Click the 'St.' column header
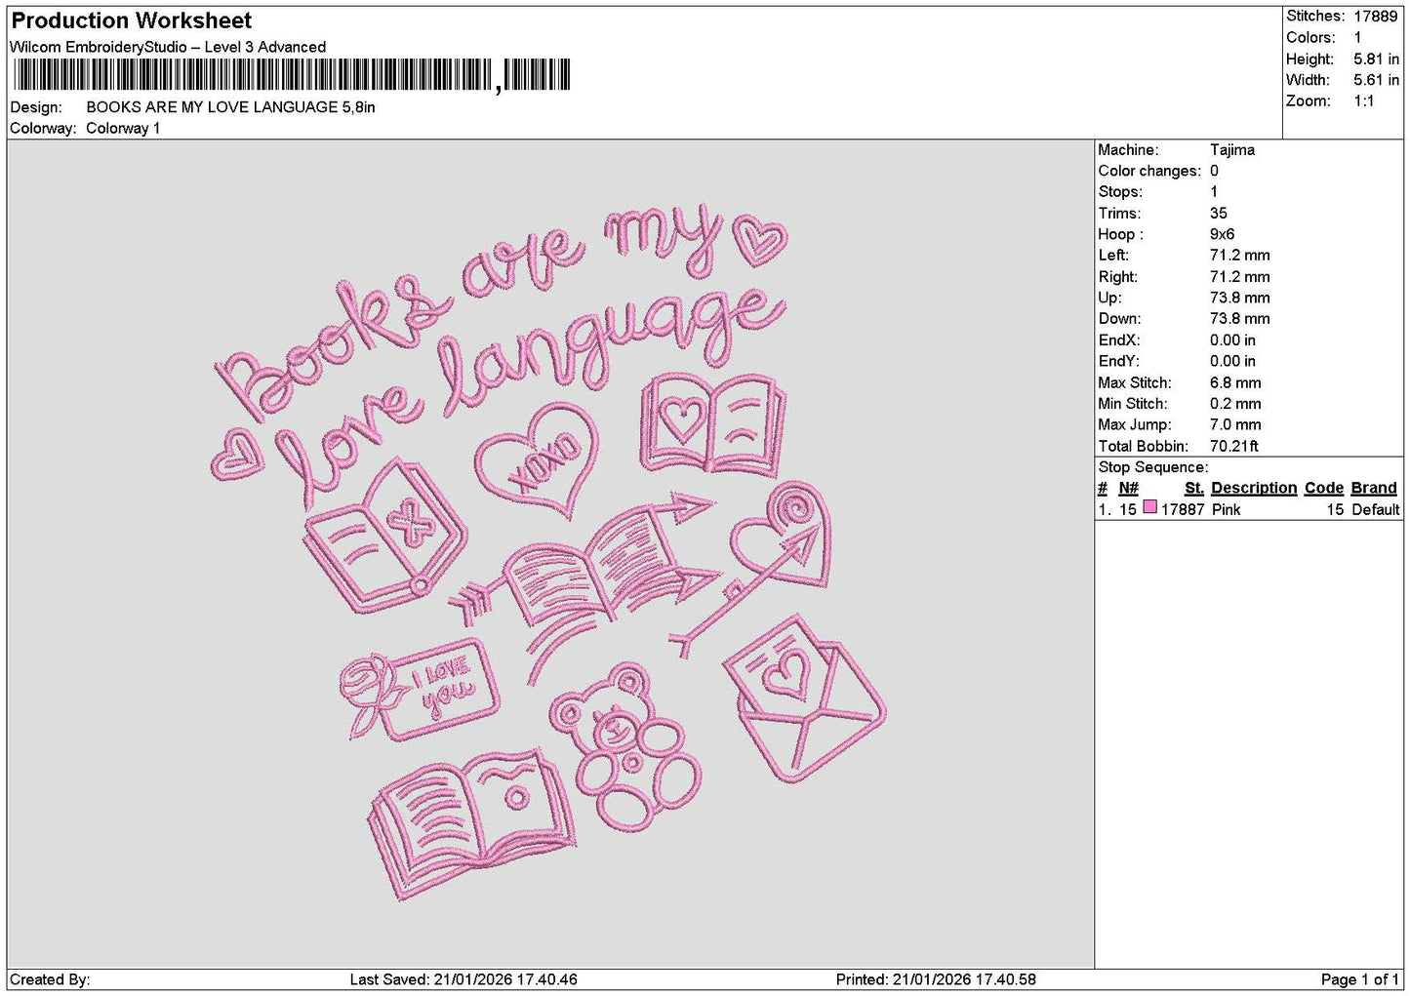The height and width of the screenshot is (996, 1410). point(1194,489)
